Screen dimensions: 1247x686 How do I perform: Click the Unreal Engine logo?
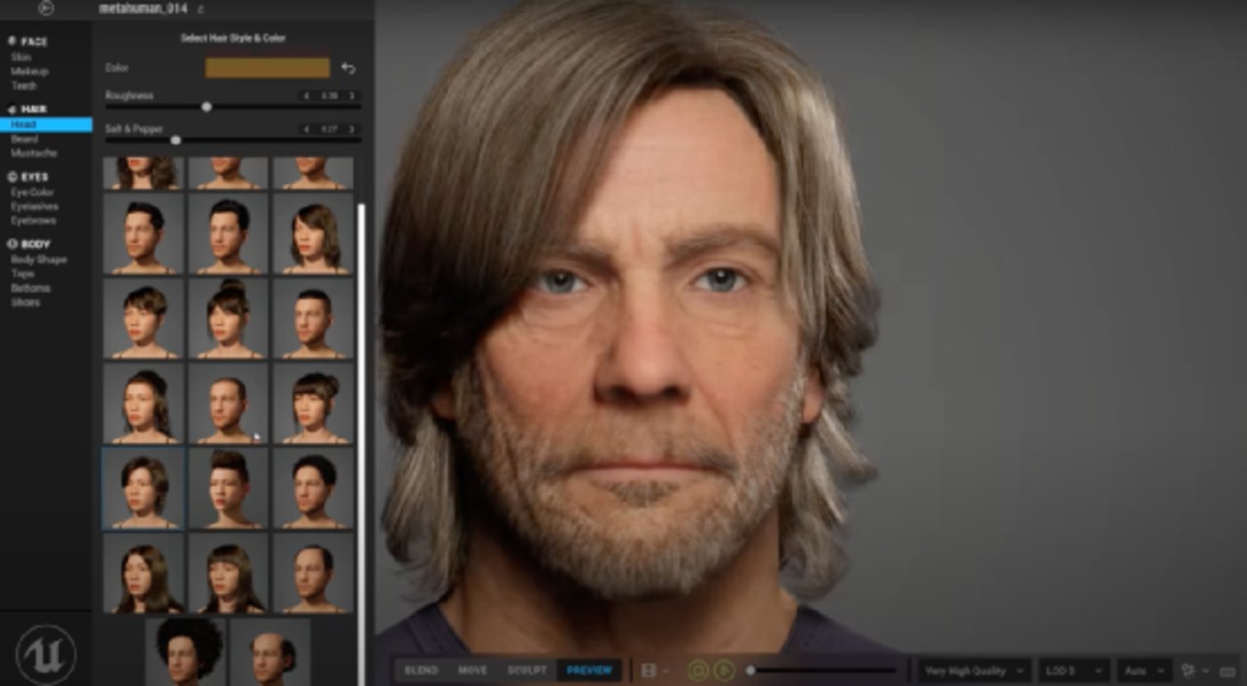(x=45, y=655)
